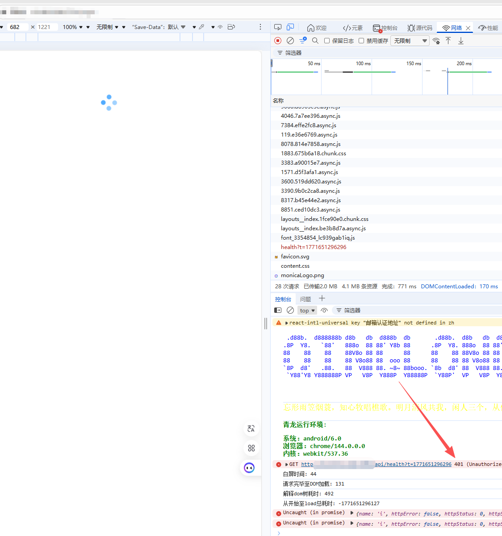Stop recording network log with red button
Screen dimensions: 502x536
(278, 41)
